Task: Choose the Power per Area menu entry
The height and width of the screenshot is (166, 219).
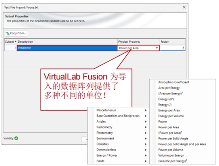Action: pos(168,127)
